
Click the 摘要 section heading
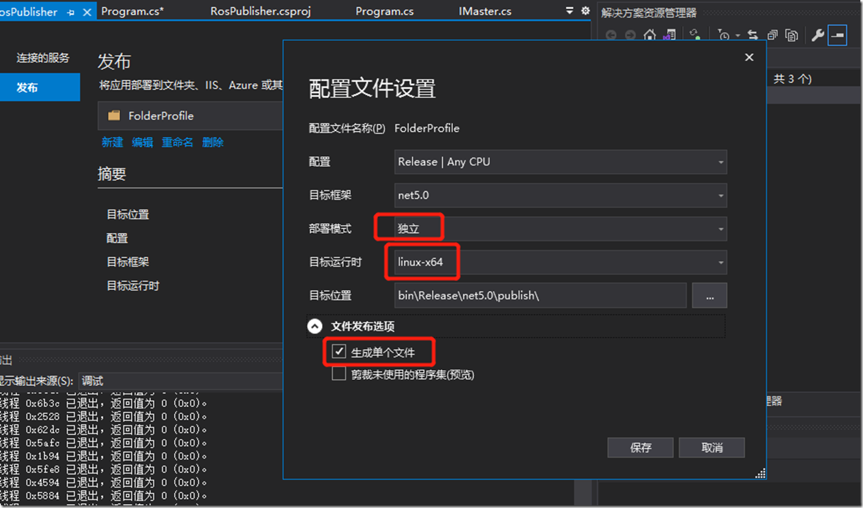(112, 174)
